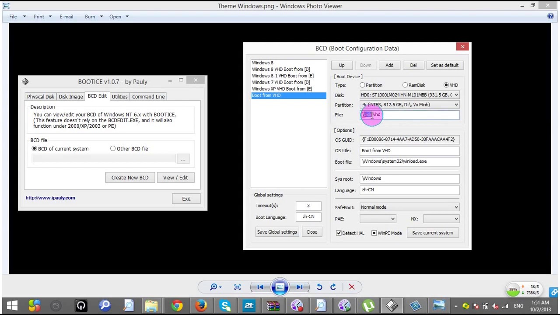Go to the next photo
This screenshot has height=315, width=560.
[x=299, y=287]
